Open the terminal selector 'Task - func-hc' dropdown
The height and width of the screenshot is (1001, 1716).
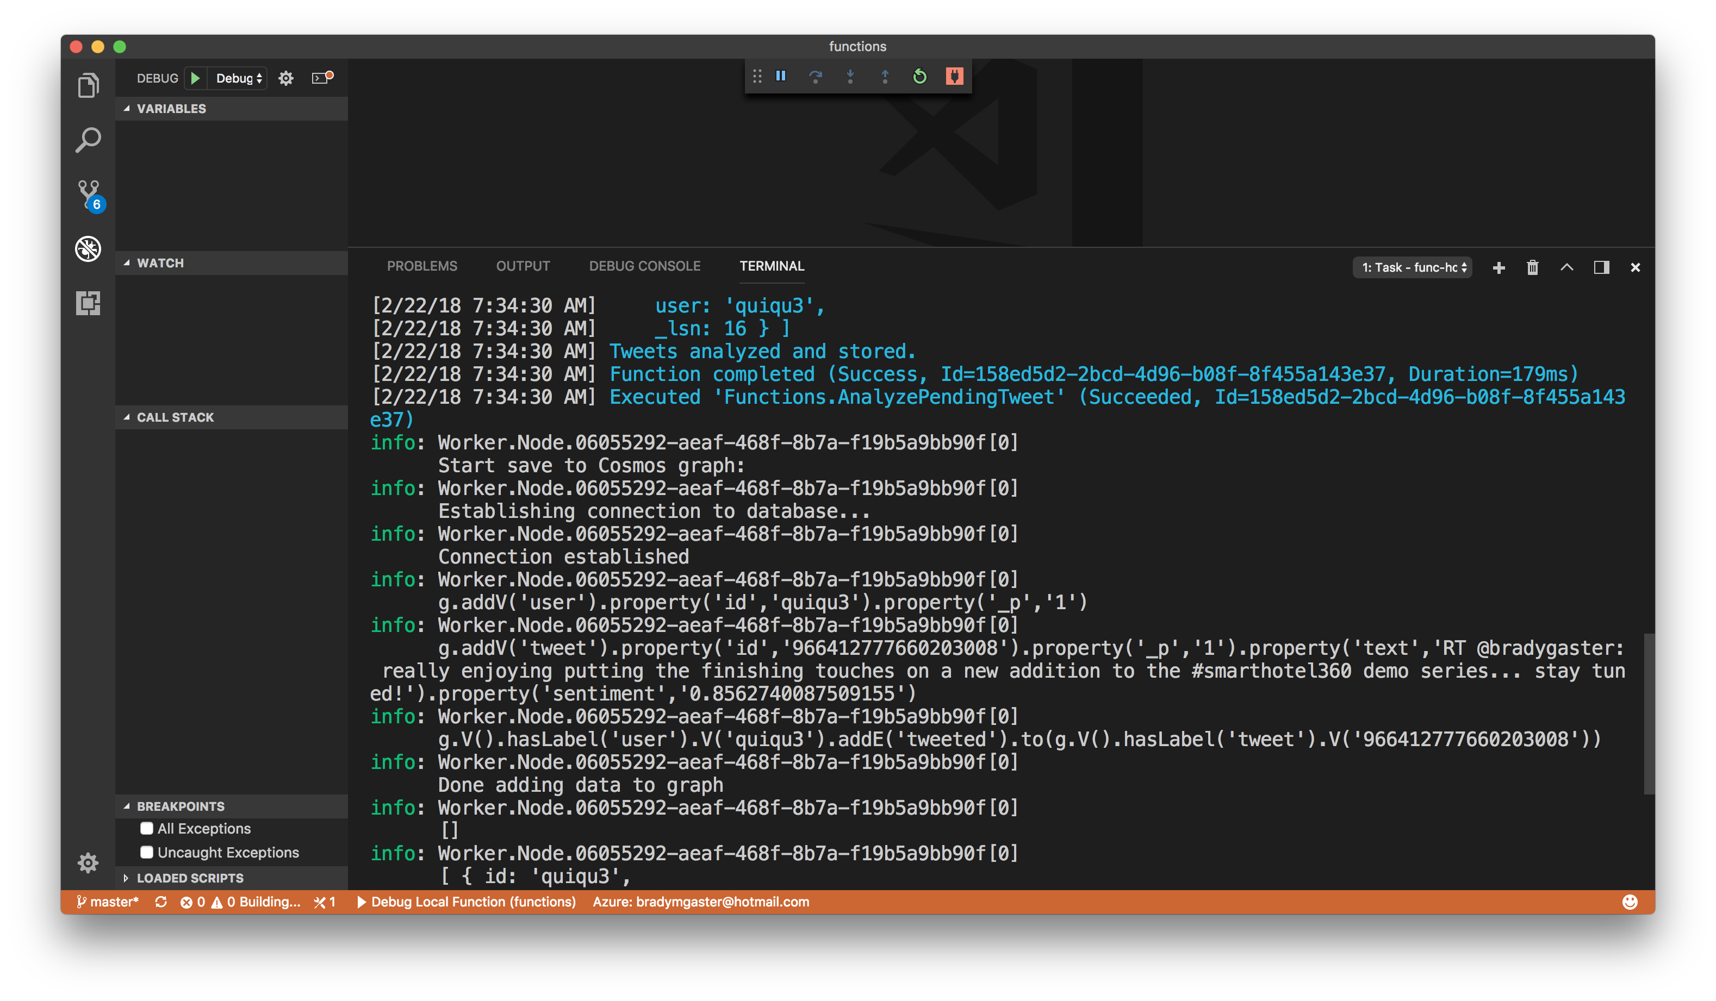click(x=1412, y=267)
